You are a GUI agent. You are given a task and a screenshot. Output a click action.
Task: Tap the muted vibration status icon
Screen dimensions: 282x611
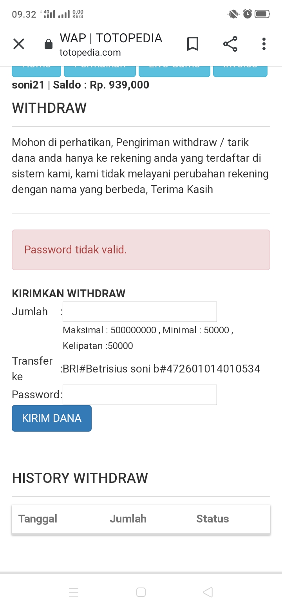(x=233, y=14)
